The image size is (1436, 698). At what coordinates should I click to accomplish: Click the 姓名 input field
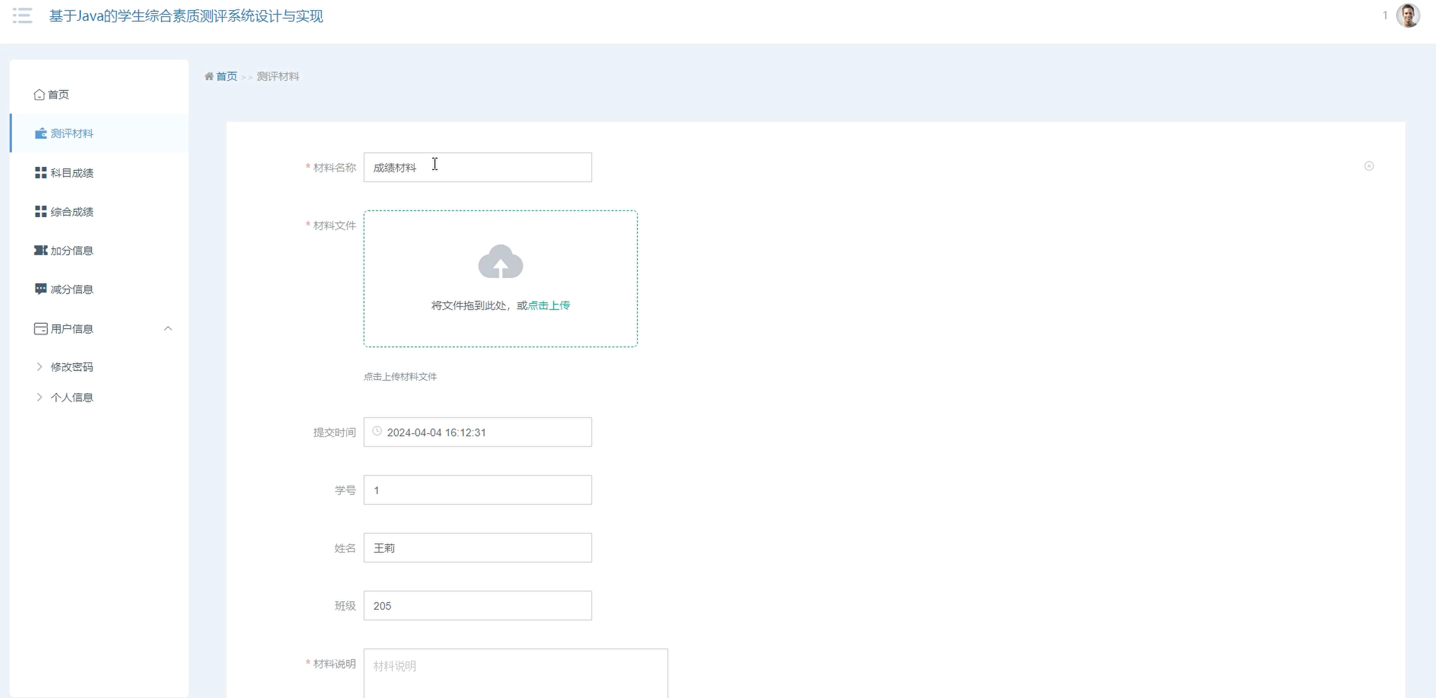click(x=478, y=547)
